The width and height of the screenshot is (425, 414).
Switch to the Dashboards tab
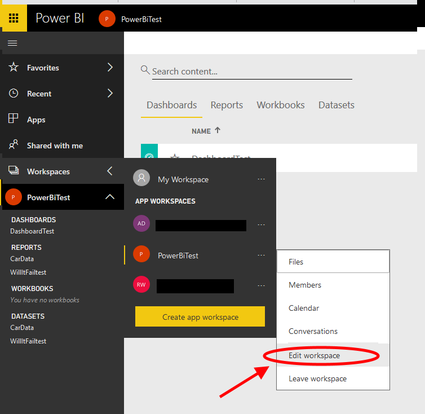coord(171,105)
